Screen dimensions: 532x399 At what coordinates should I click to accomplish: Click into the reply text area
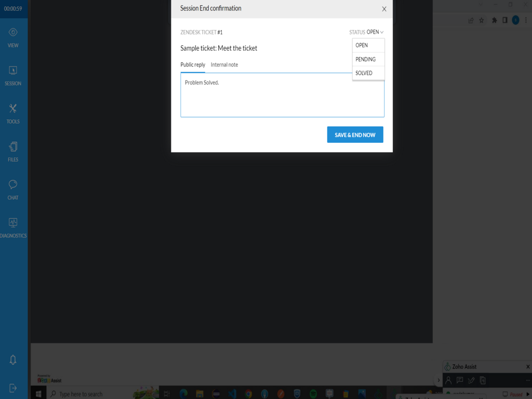pos(282,99)
